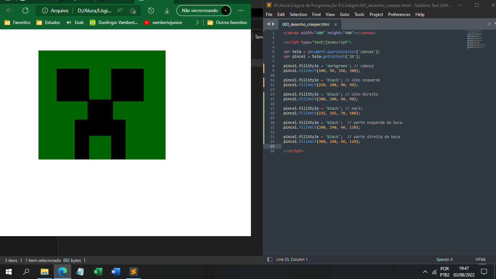Open Sublime Text View menu
This screenshot has width=496, height=279.
(x=330, y=15)
